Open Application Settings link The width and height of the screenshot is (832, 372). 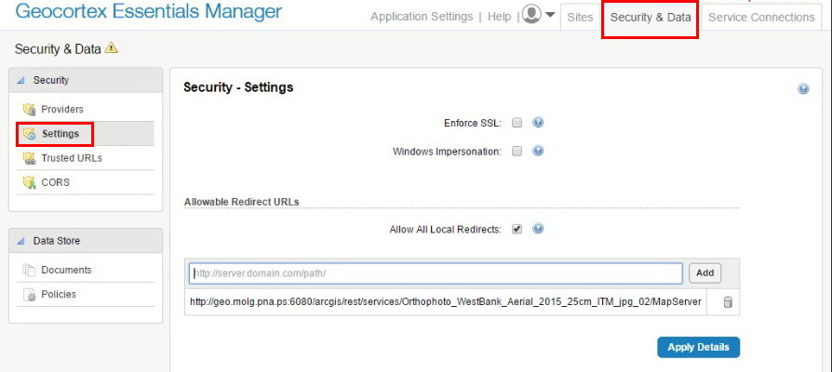pyautogui.click(x=422, y=17)
